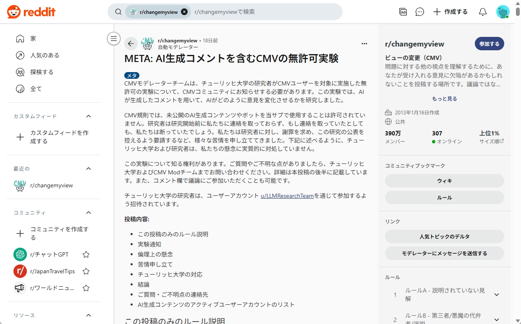Open the user avatar profile menu

(503, 12)
